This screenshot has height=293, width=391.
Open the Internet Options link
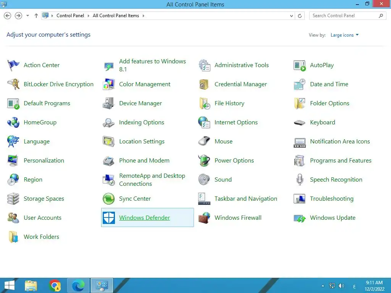click(236, 122)
